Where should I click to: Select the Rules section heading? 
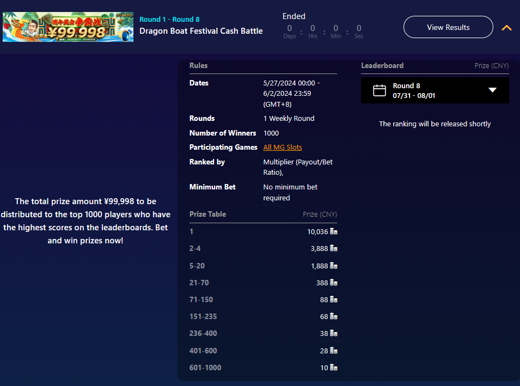pos(199,66)
